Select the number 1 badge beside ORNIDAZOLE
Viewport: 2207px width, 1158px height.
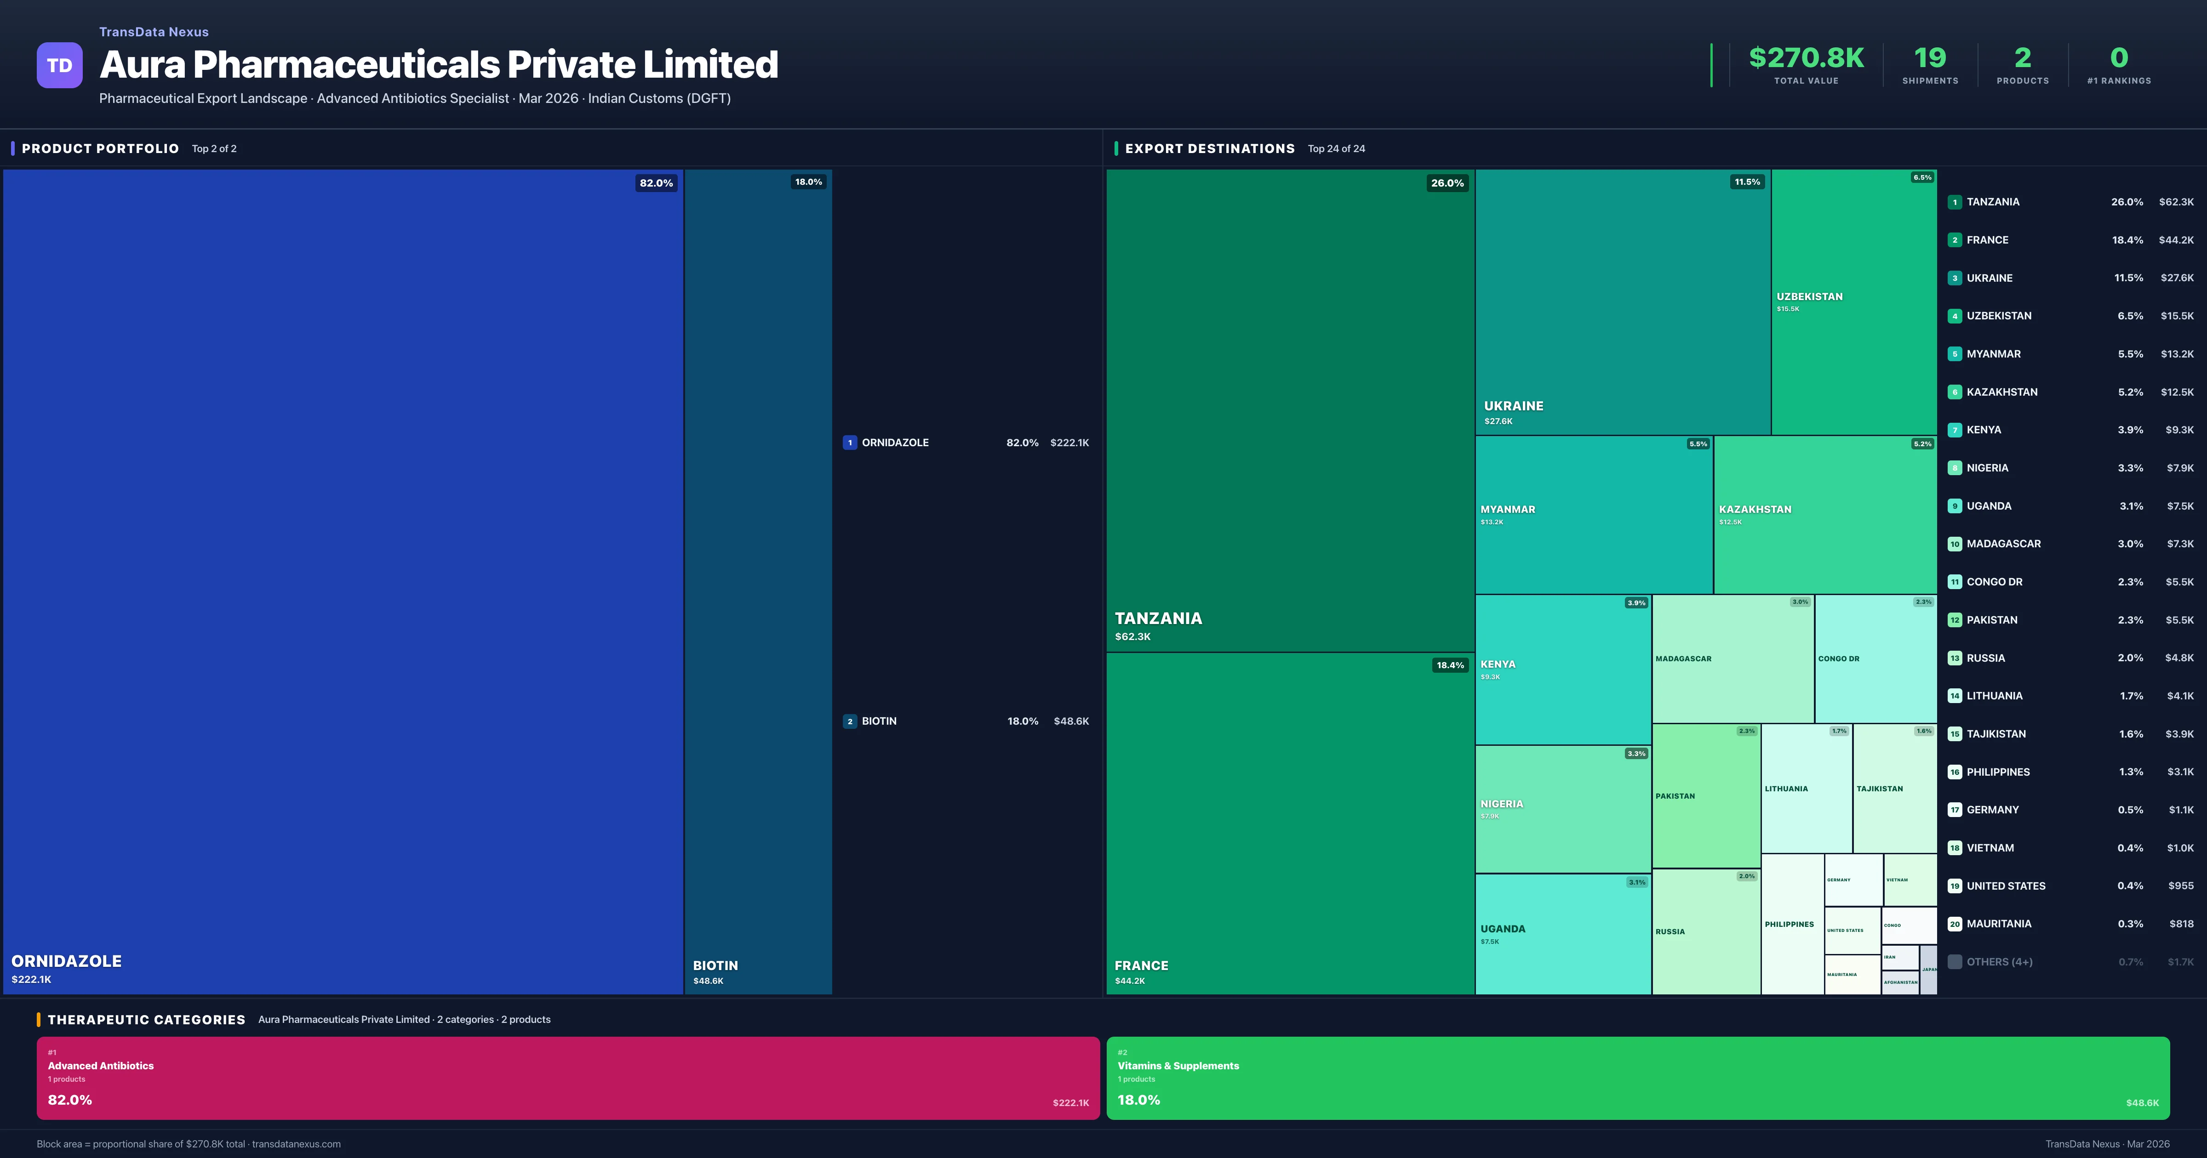[x=850, y=443]
